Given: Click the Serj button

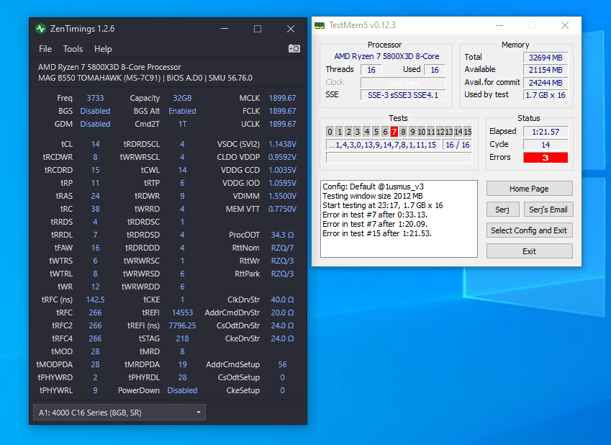Looking at the screenshot, I should [502, 210].
